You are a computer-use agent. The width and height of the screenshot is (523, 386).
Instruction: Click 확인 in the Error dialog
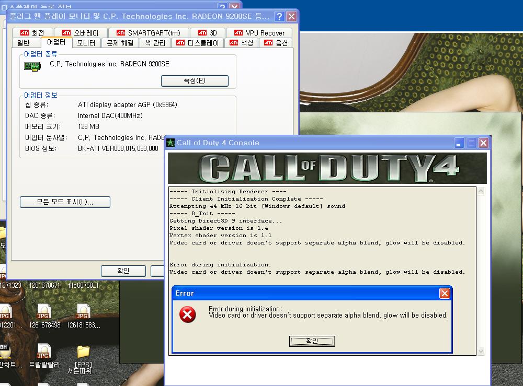point(312,341)
